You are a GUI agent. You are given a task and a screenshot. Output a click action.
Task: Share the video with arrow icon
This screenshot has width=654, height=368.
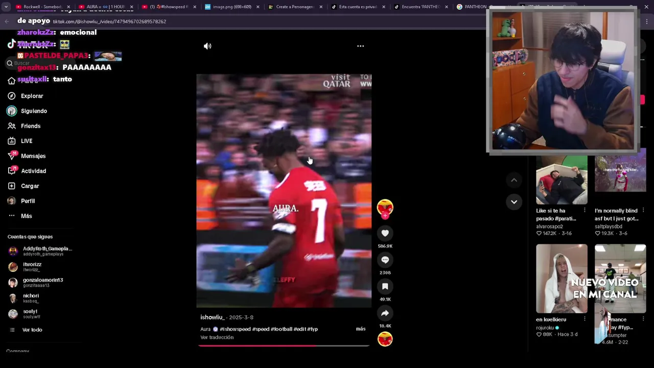[x=385, y=313]
